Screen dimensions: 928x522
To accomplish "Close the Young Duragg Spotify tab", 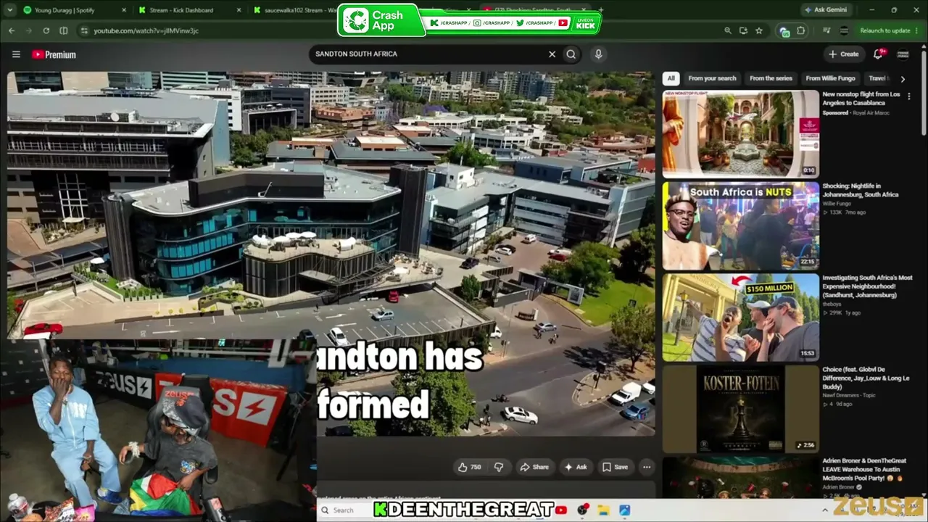I will coord(124,10).
